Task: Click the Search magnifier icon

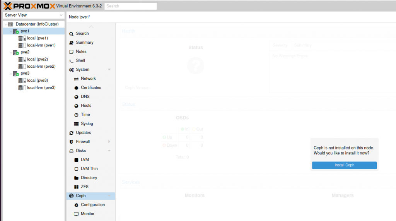Action: pos(72,34)
